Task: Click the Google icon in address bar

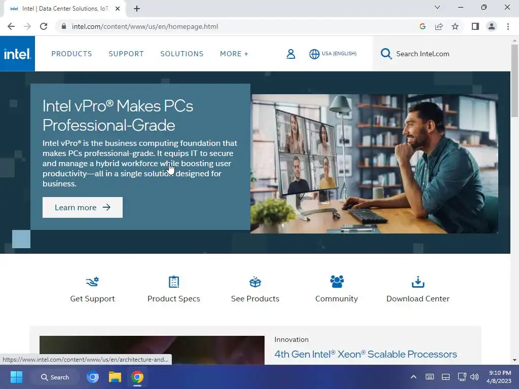Action: point(422,26)
